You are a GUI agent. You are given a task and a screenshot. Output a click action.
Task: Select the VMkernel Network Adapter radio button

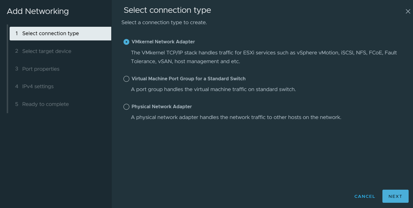click(126, 42)
